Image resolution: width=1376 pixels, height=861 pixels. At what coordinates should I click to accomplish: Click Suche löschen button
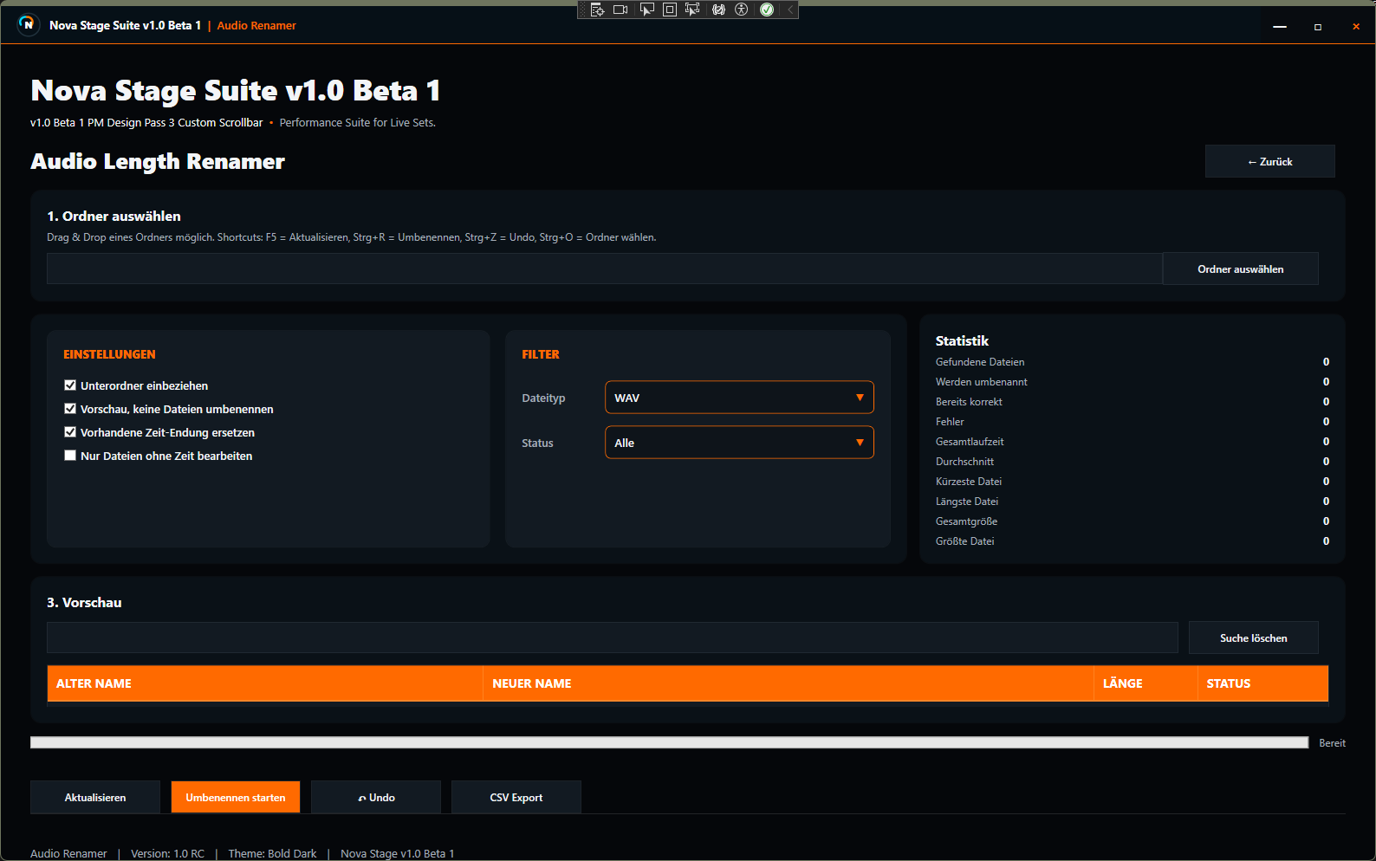point(1253,638)
